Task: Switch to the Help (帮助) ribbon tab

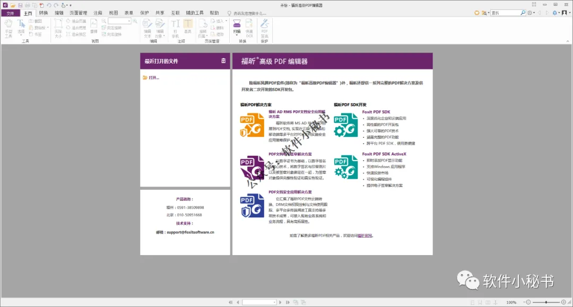Action: (x=214, y=13)
